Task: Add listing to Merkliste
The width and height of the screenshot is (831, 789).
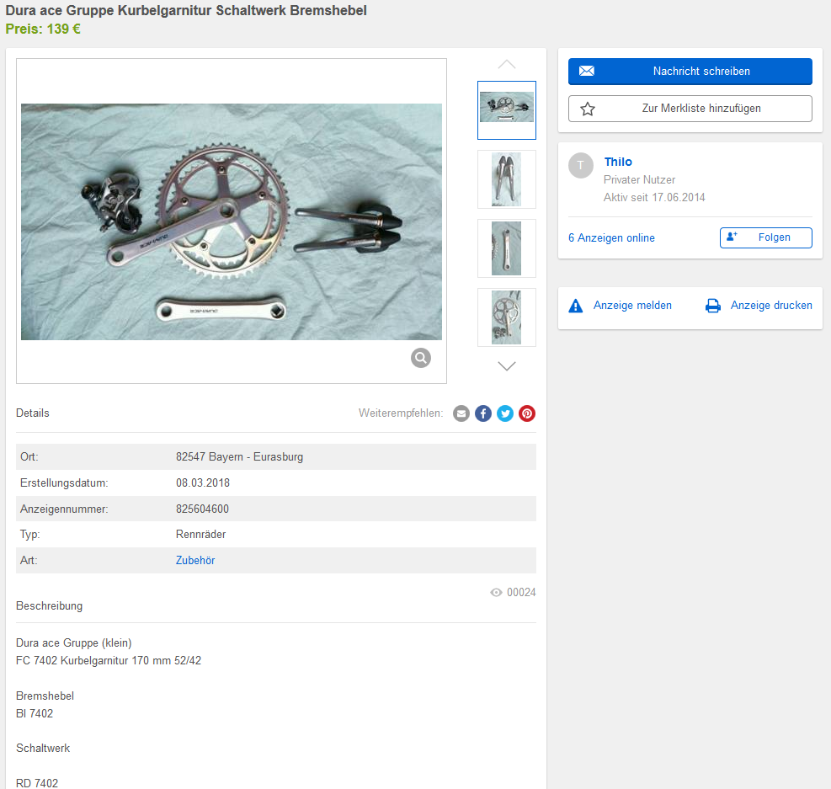Action: coord(690,109)
